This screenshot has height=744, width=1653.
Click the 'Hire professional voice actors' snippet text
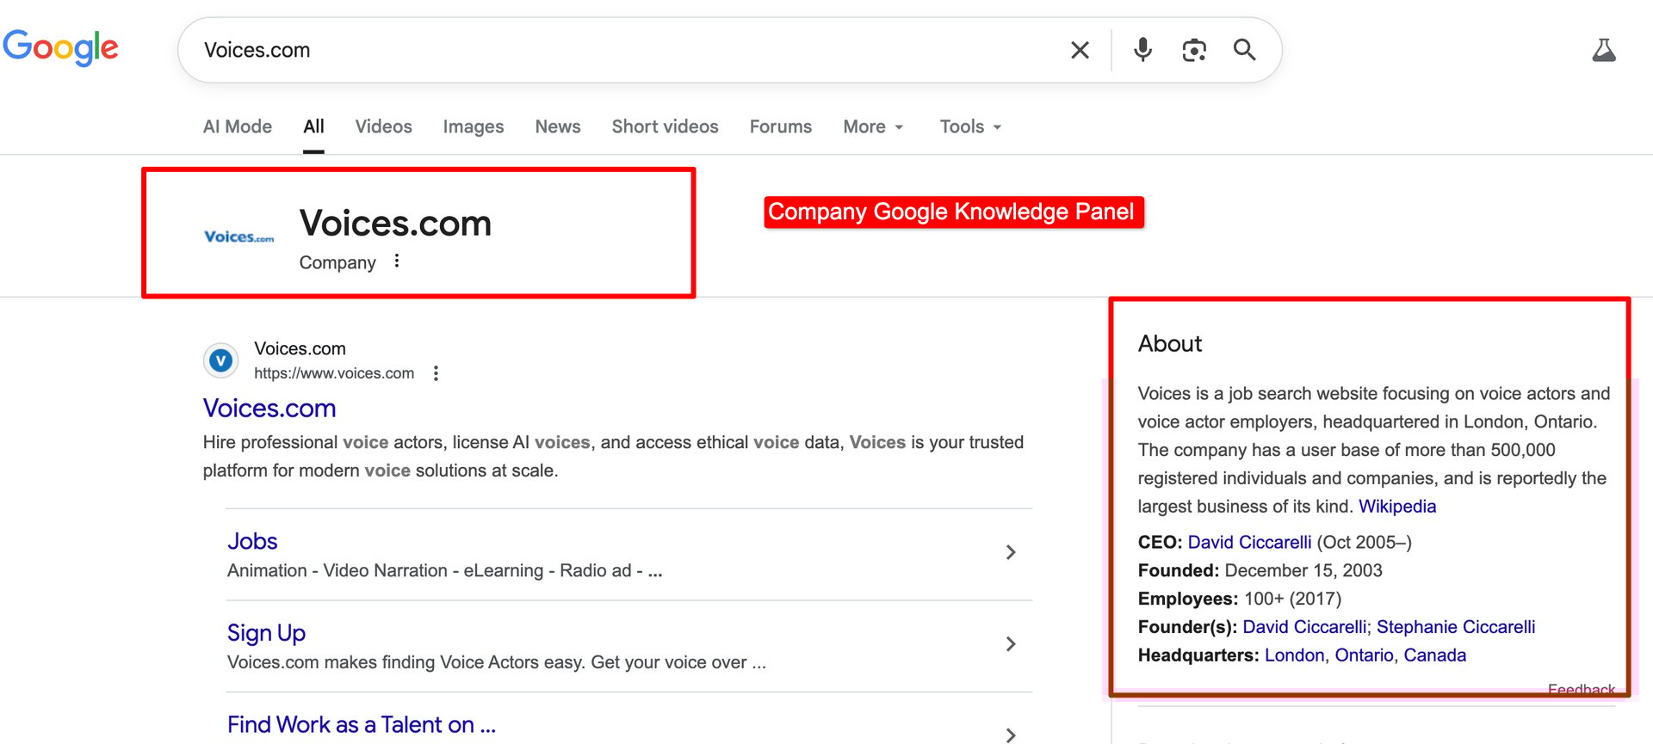613,457
